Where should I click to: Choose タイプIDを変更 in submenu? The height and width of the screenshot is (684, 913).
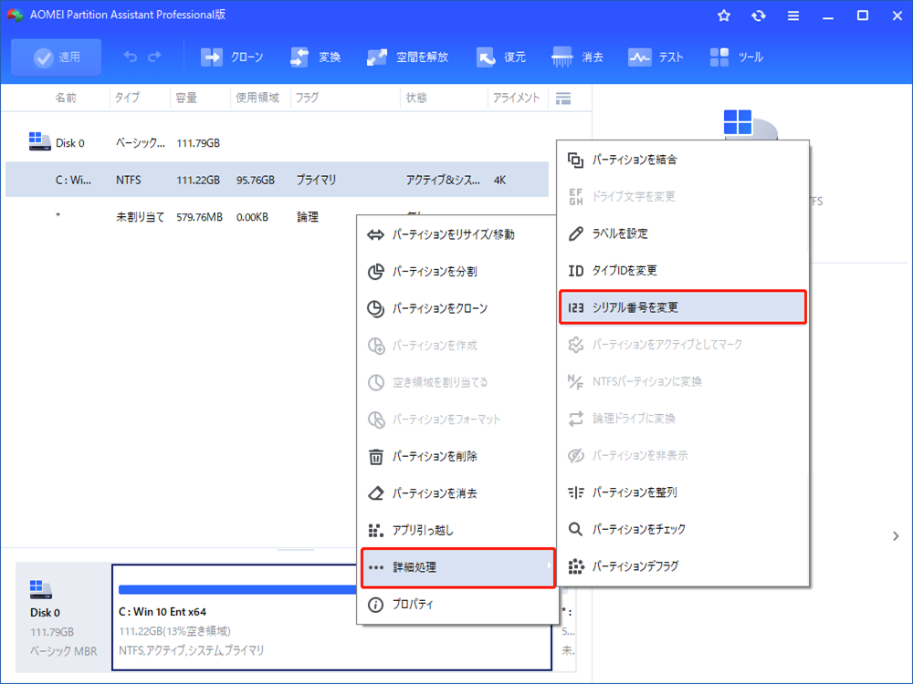tap(682, 271)
